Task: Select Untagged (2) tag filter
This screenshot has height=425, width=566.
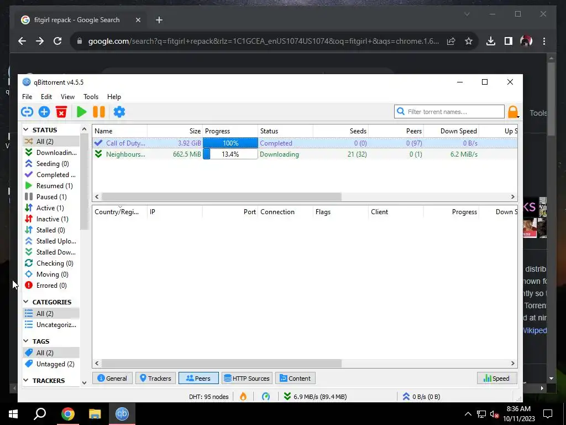Action: pyautogui.click(x=51, y=364)
